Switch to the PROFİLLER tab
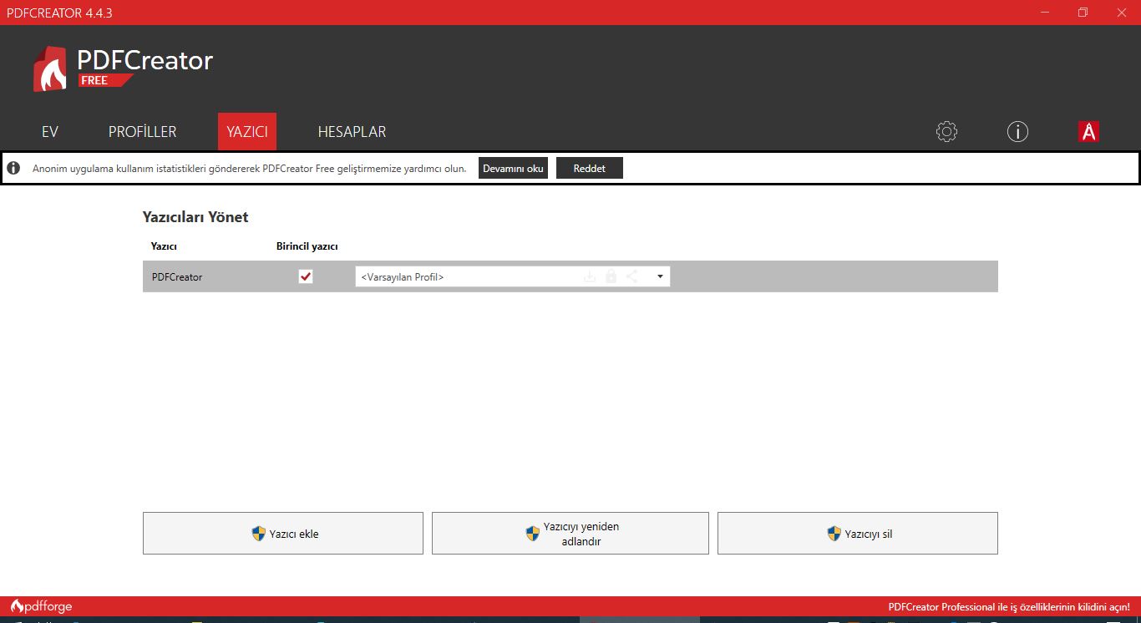Screen dimensions: 1141x623 pos(143,132)
